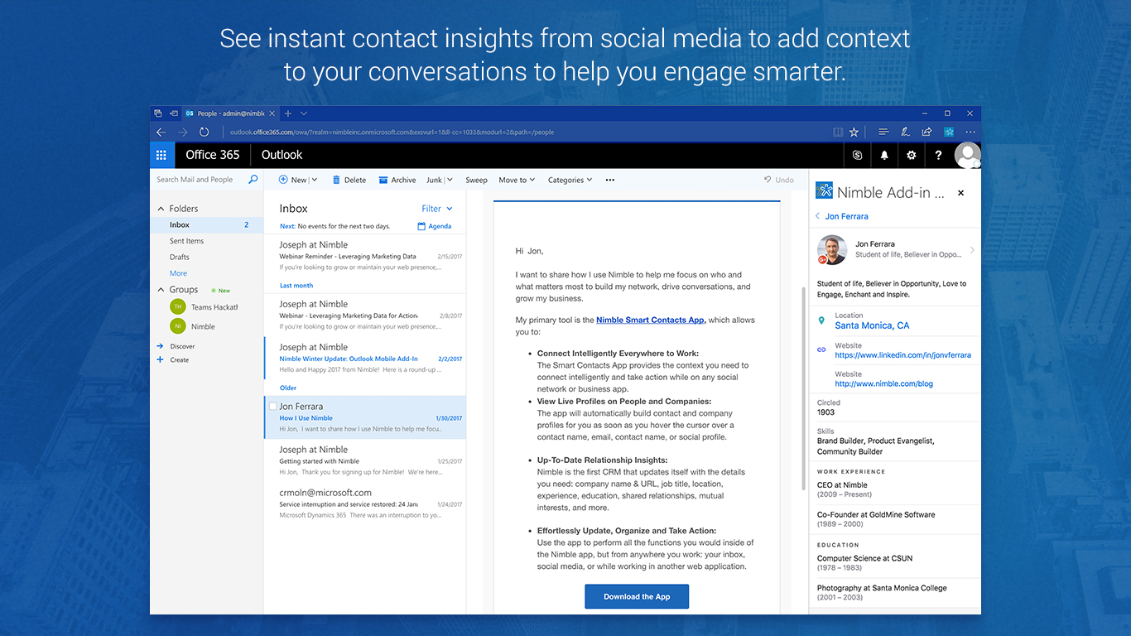Open the LinkedIn website link
Screen dimensions: 1131x636
click(902, 355)
